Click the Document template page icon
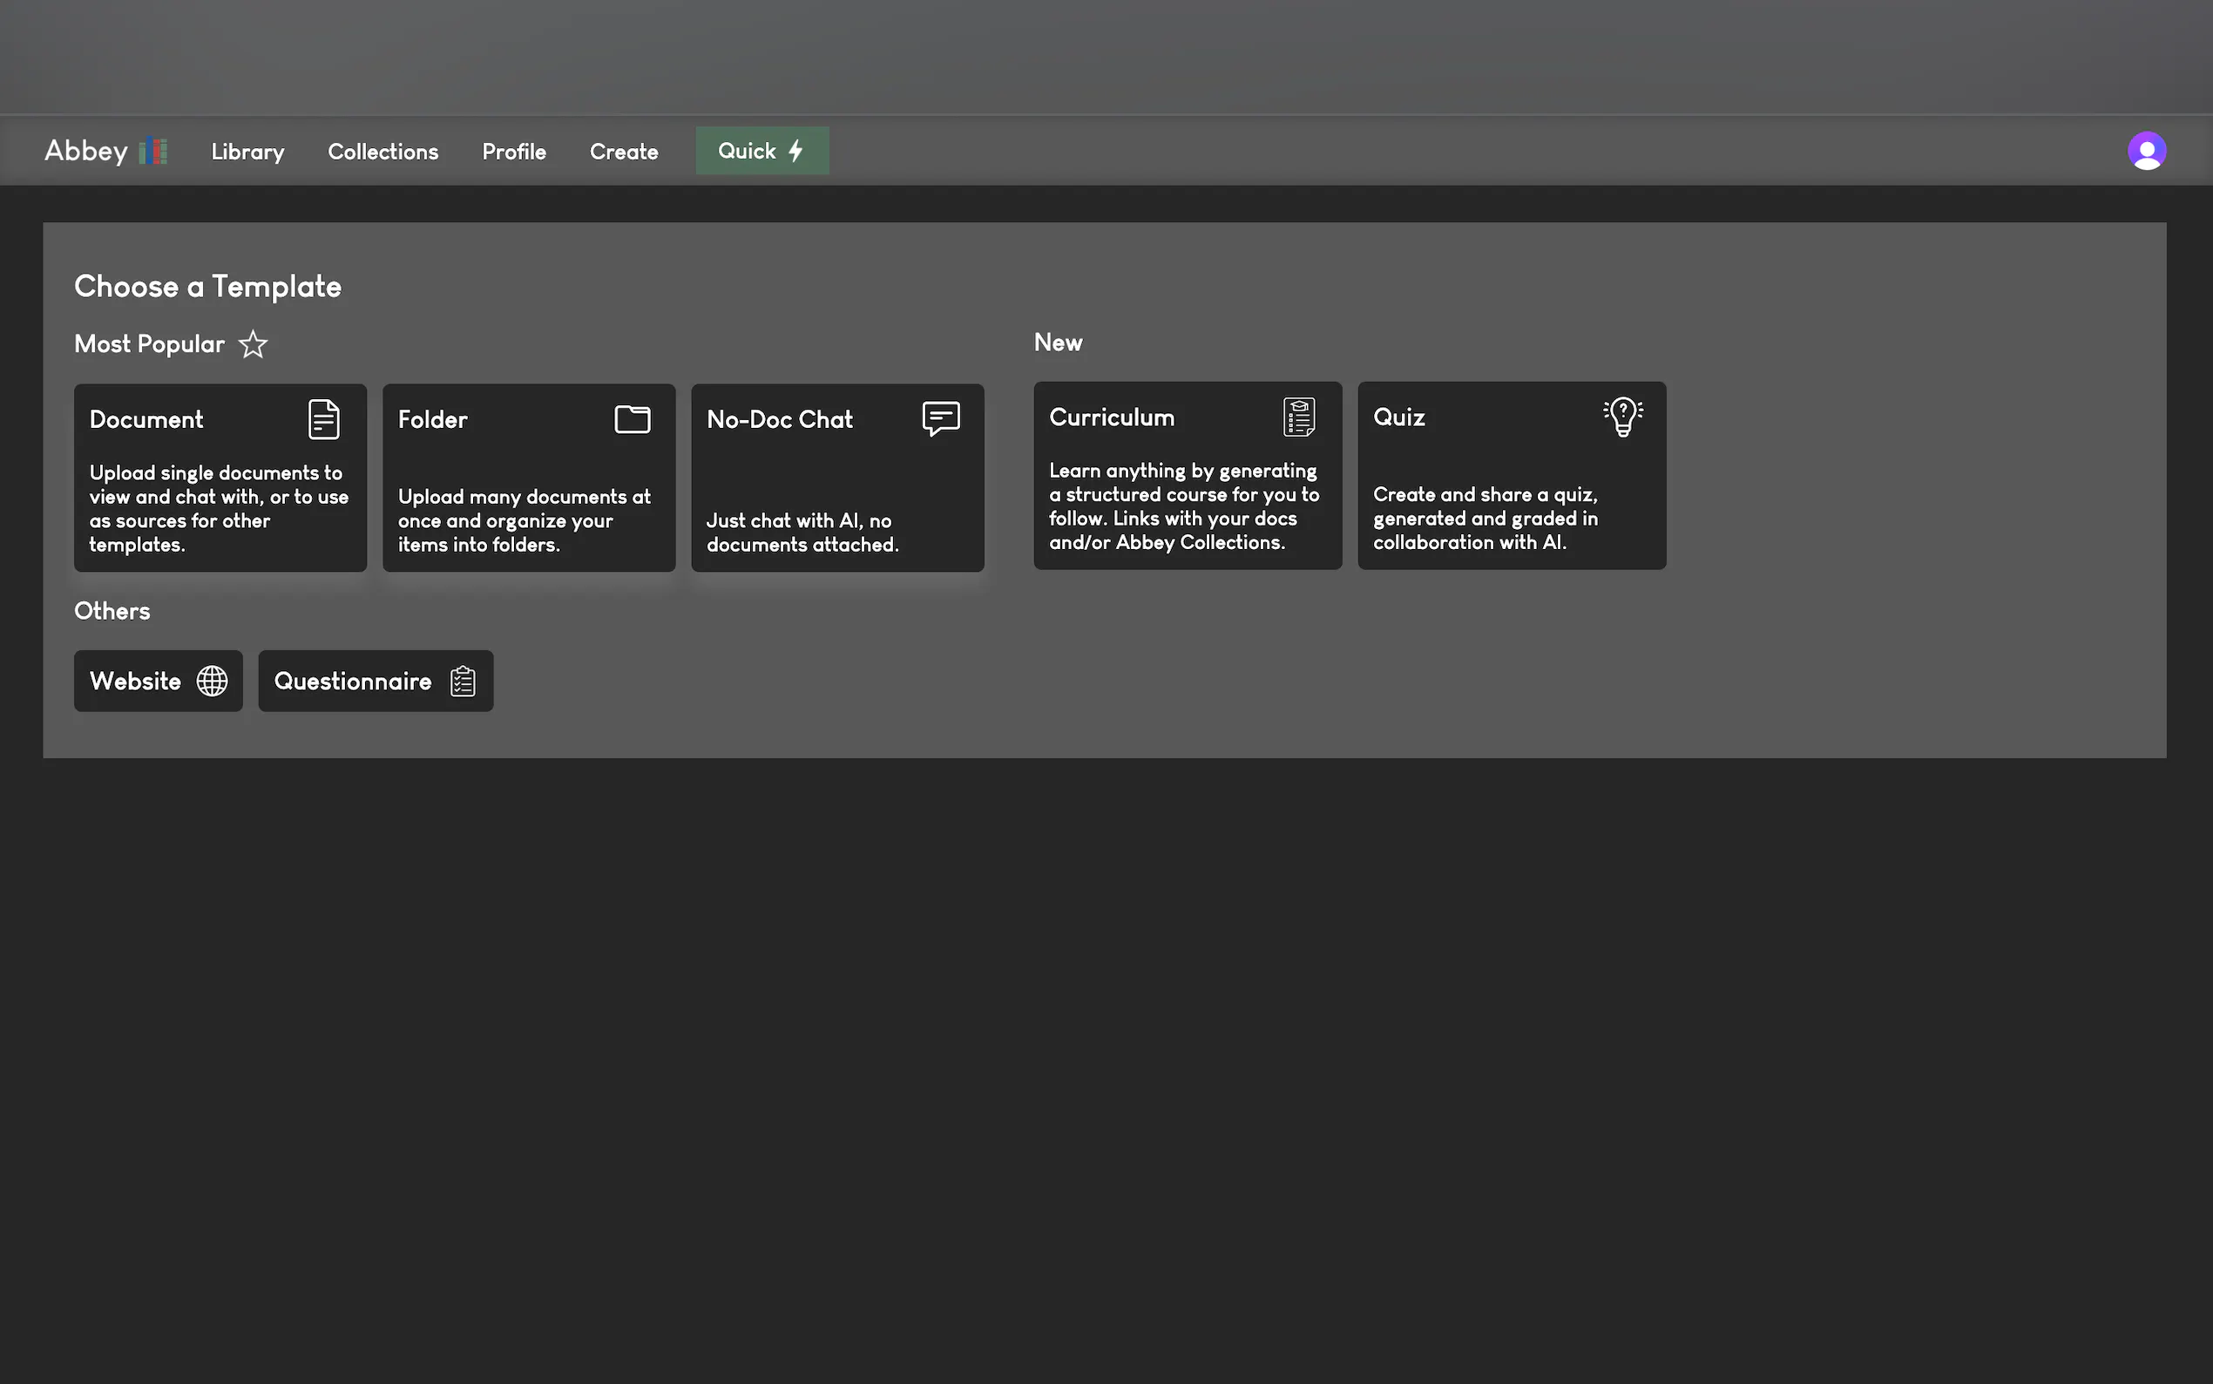Image resolution: width=2213 pixels, height=1384 pixels. [324, 419]
